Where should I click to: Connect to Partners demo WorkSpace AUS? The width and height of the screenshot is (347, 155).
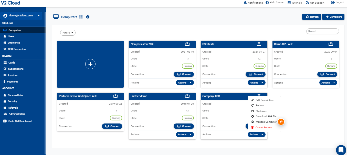coord(112,126)
